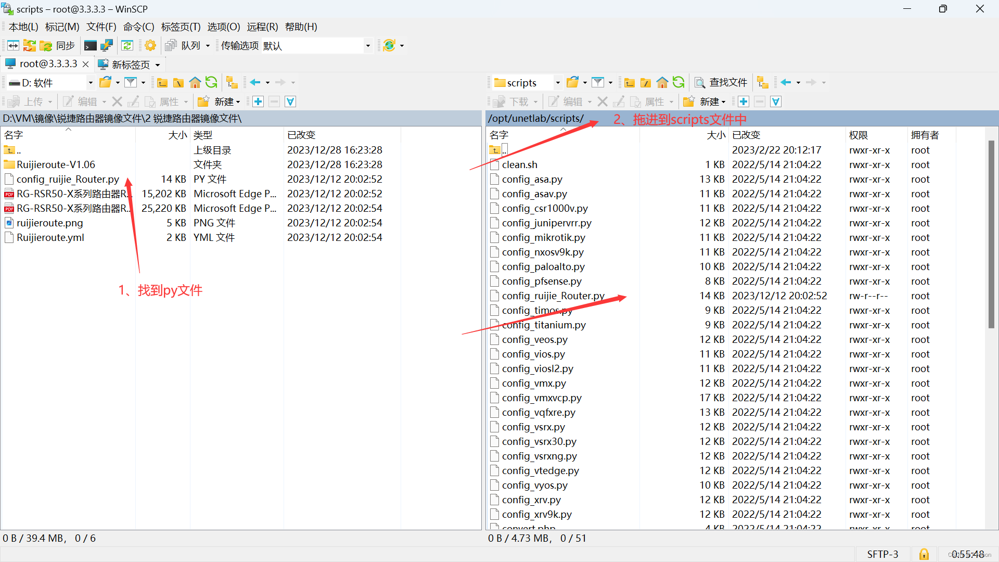This screenshot has height=562, width=999.
Task: Select clean.sh in remote panel
Action: tap(520, 164)
